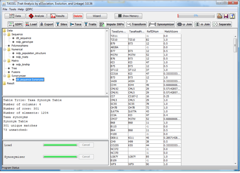This screenshot has width=240, height=173.
Task: Open the GDPC menu
Action: click(x=29, y=9)
